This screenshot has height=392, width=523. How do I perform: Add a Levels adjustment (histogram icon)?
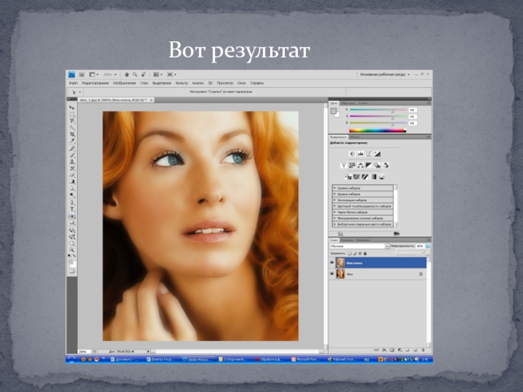pyautogui.click(x=360, y=154)
